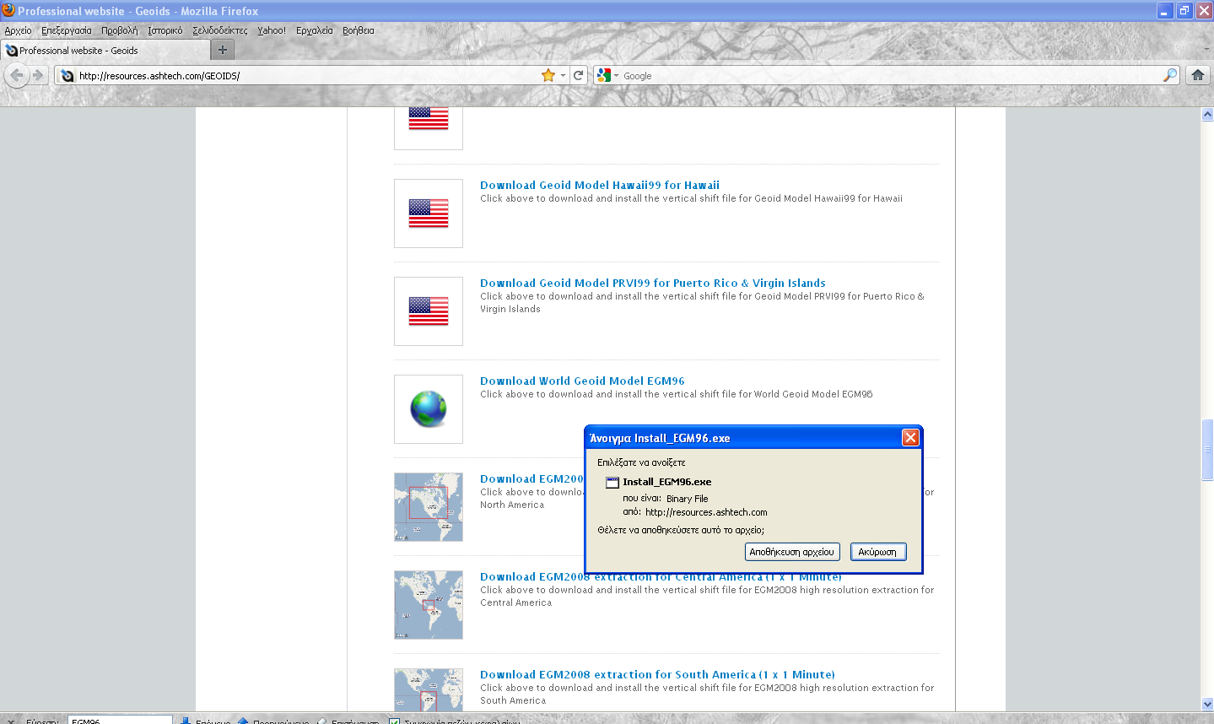1214x724 pixels.
Task: Open the Ιστορικό menu
Action: point(165,30)
